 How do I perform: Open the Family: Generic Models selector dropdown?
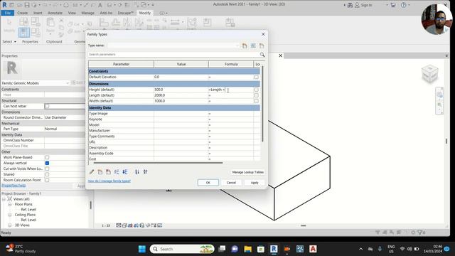(68, 83)
